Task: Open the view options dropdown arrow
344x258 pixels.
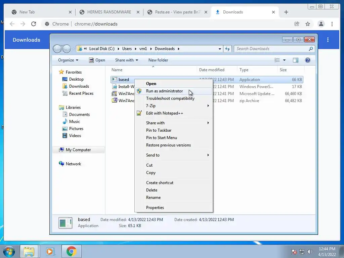Action: click(x=284, y=60)
